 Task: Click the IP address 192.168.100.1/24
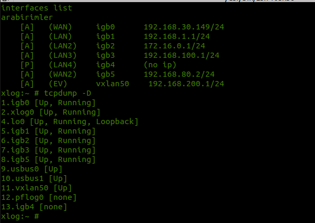pos(182,55)
